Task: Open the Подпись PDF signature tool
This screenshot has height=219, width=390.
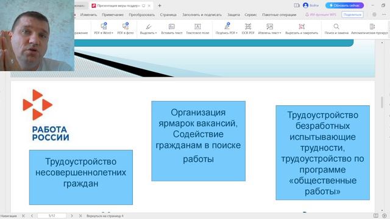Action: click(227, 29)
